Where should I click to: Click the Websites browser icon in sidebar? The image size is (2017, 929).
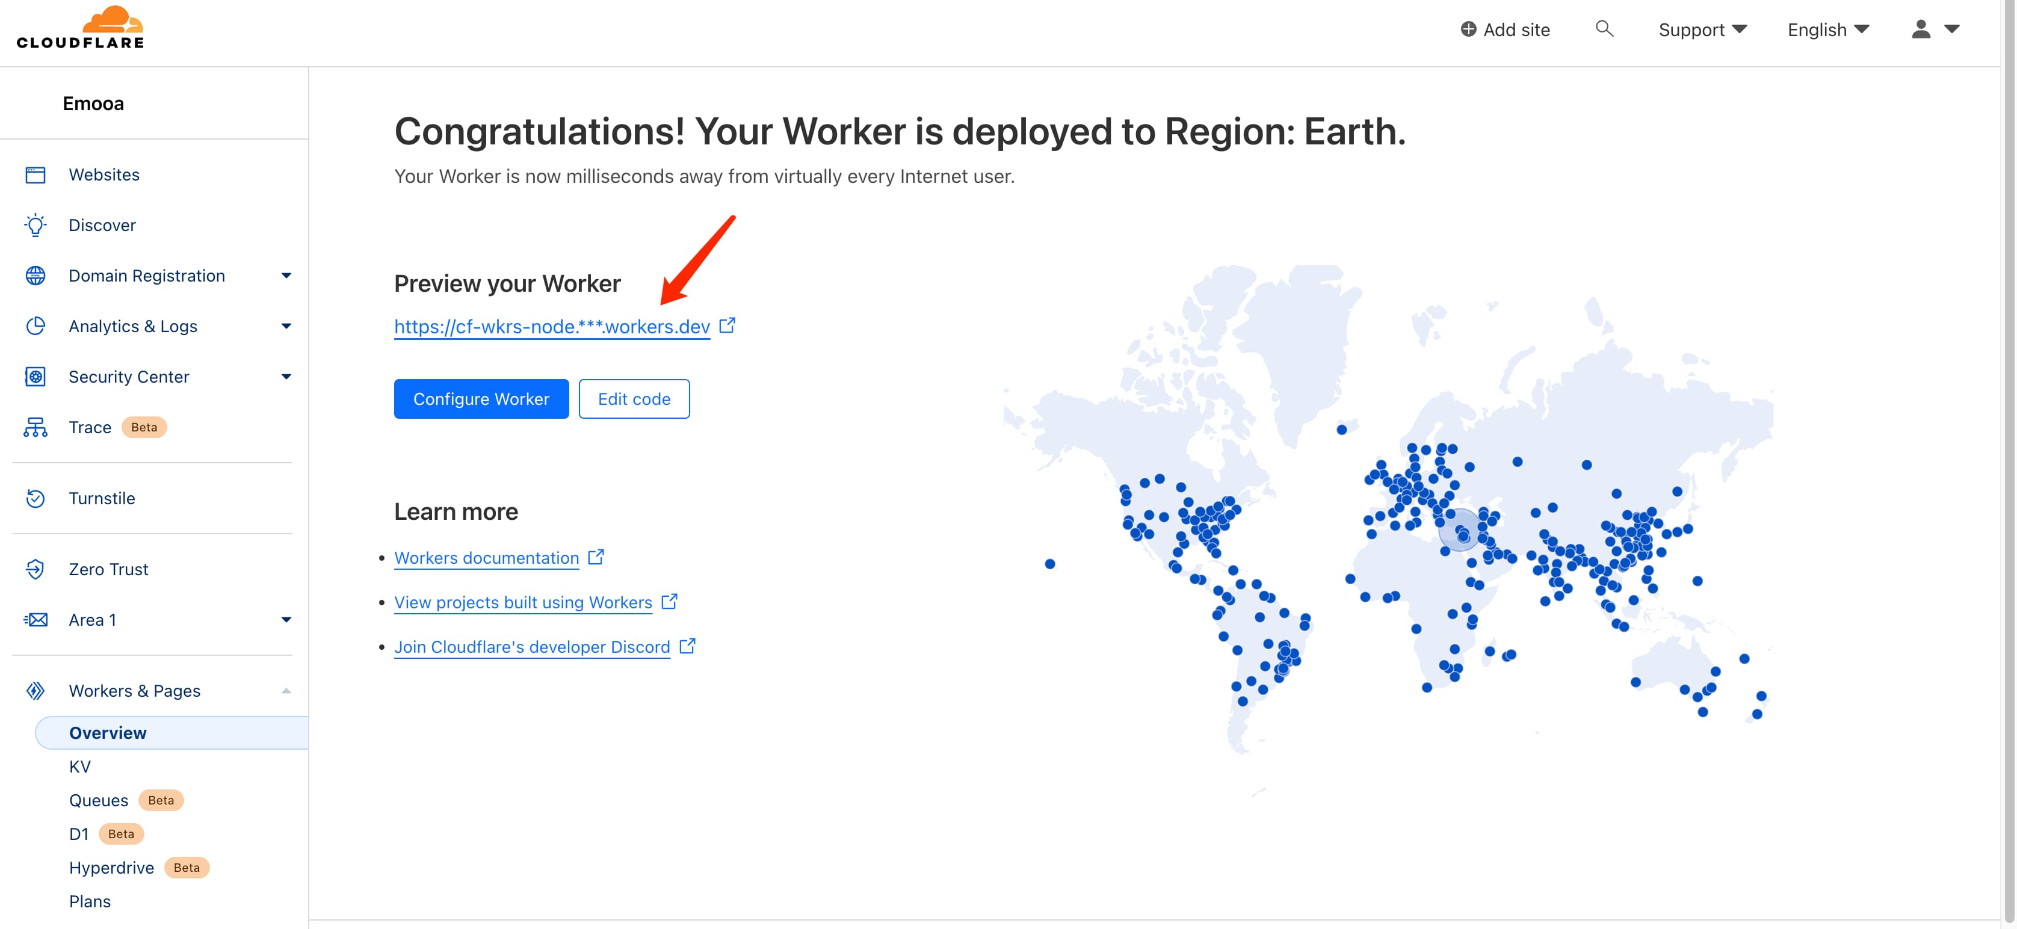[36, 174]
